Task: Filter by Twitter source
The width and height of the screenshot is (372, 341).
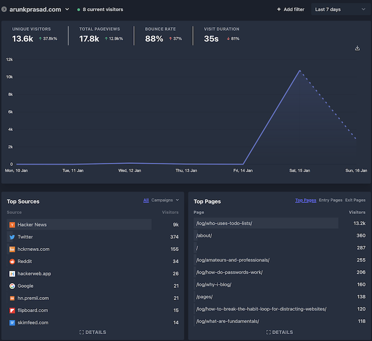Action: (x=25, y=237)
